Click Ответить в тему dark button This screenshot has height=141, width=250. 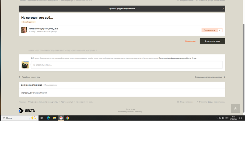[212, 41]
